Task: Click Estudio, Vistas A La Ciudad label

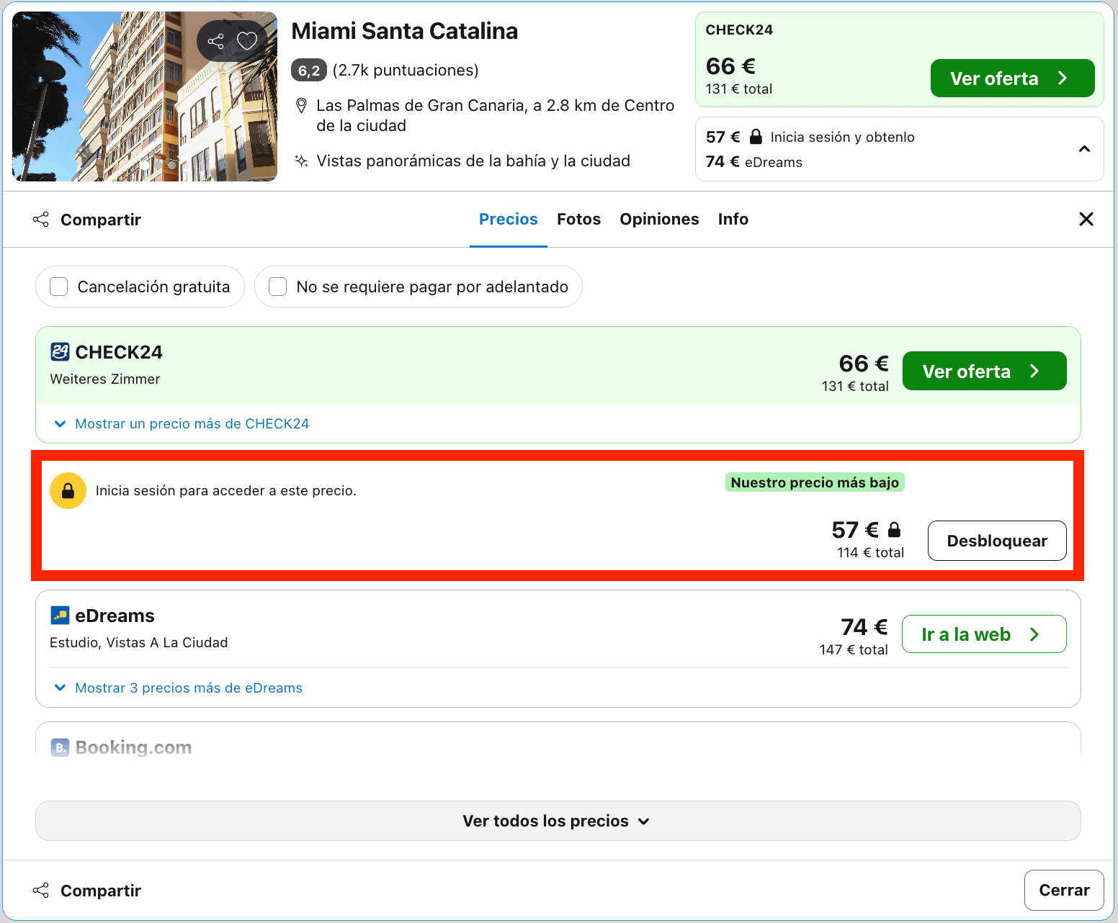Action: tap(139, 642)
